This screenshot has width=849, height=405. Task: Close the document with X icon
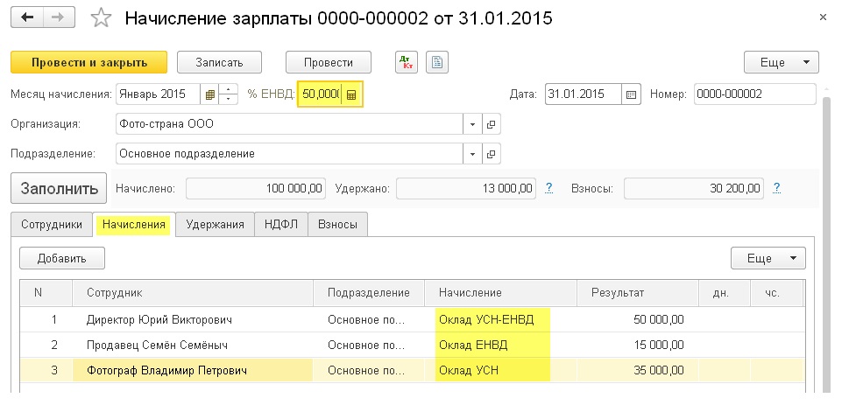(x=823, y=17)
